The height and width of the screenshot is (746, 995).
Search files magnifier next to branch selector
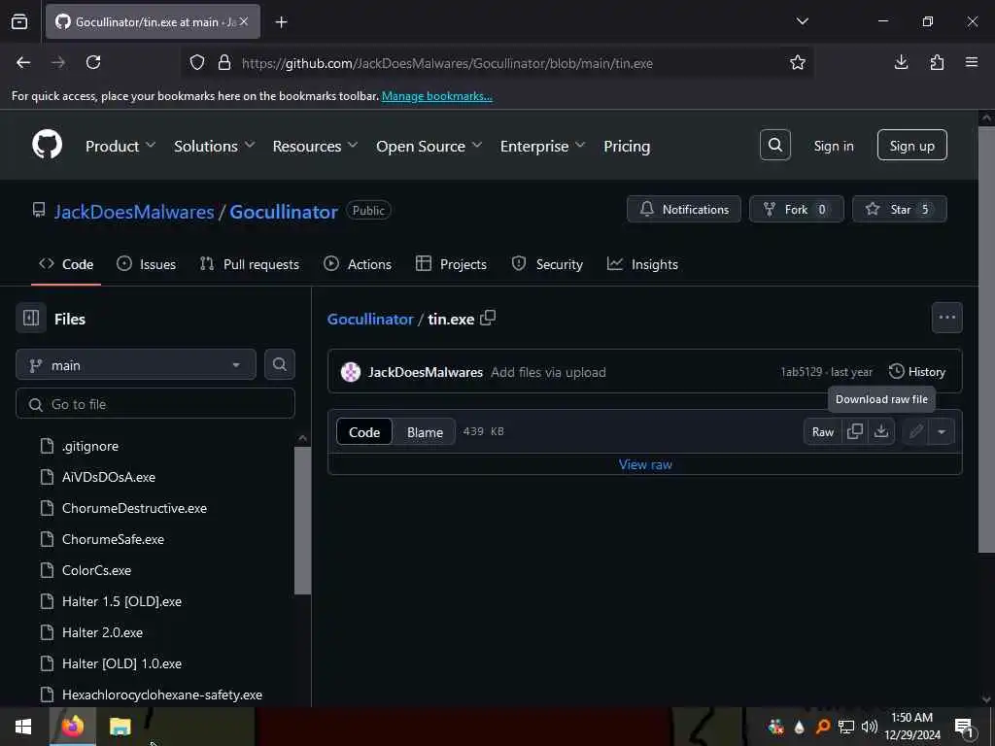[x=279, y=364]
